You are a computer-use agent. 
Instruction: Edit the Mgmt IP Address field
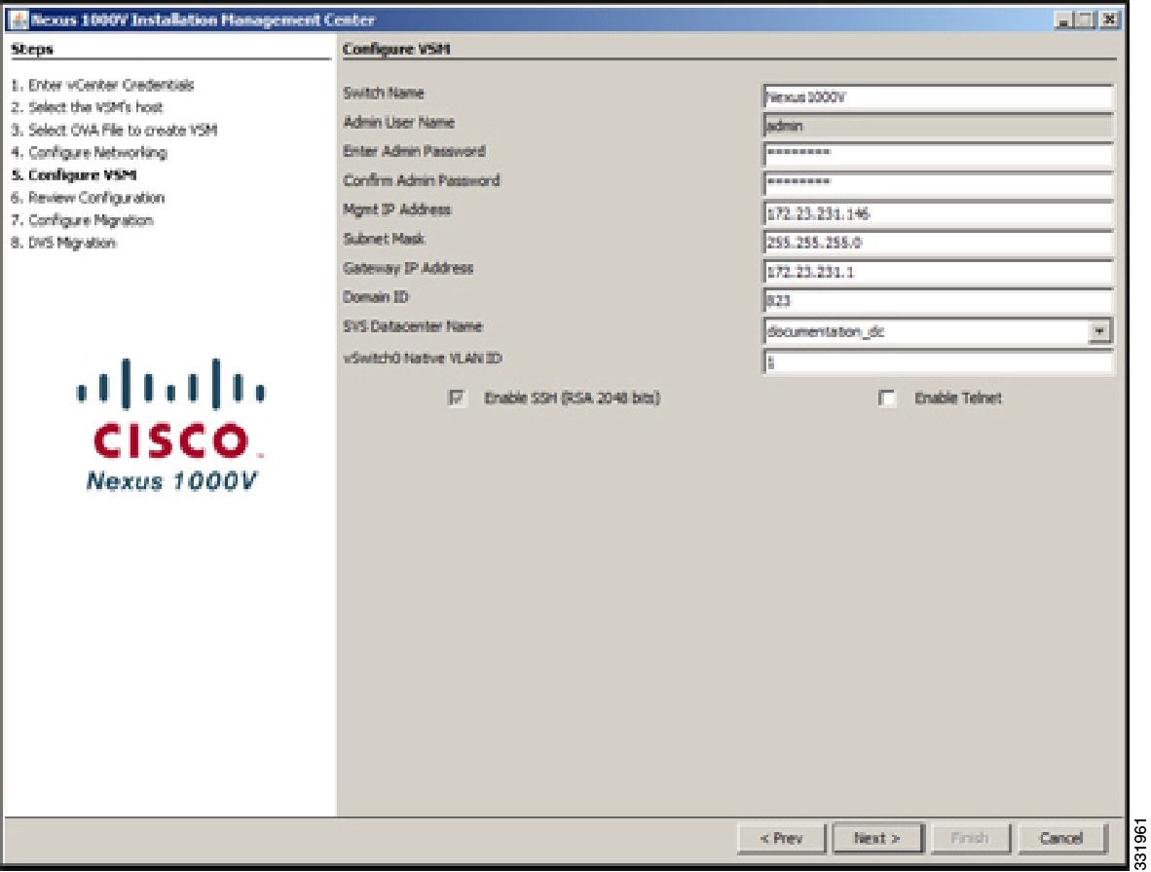pos(938,213)
